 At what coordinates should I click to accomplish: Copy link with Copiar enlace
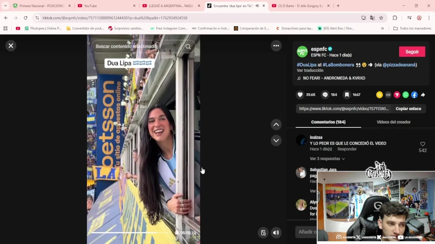408,109
